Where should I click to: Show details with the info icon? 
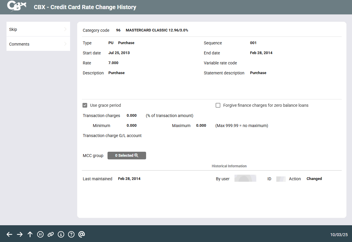tap(61, 234)
